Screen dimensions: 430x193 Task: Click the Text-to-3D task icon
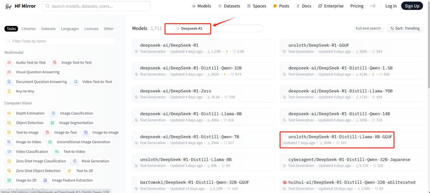pyautogui.click(x=70, y=171)
